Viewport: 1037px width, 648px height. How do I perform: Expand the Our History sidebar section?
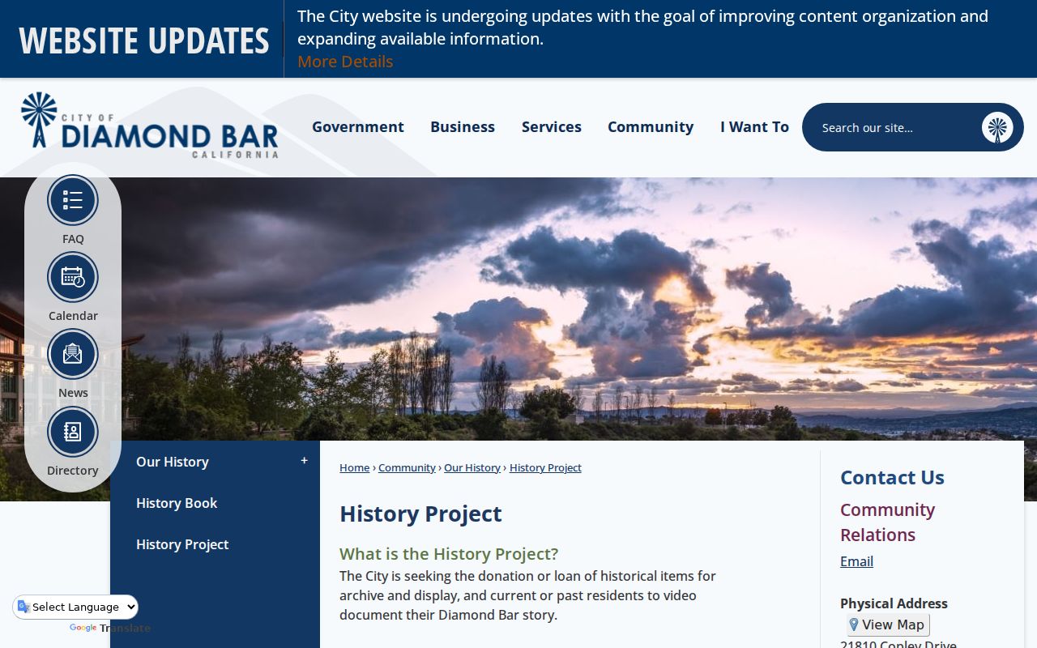tap(304, 461)
